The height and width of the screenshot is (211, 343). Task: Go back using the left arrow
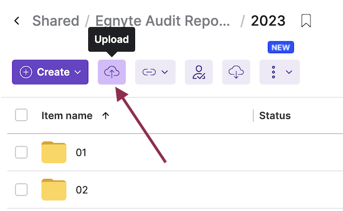click(x=17, y=21)
